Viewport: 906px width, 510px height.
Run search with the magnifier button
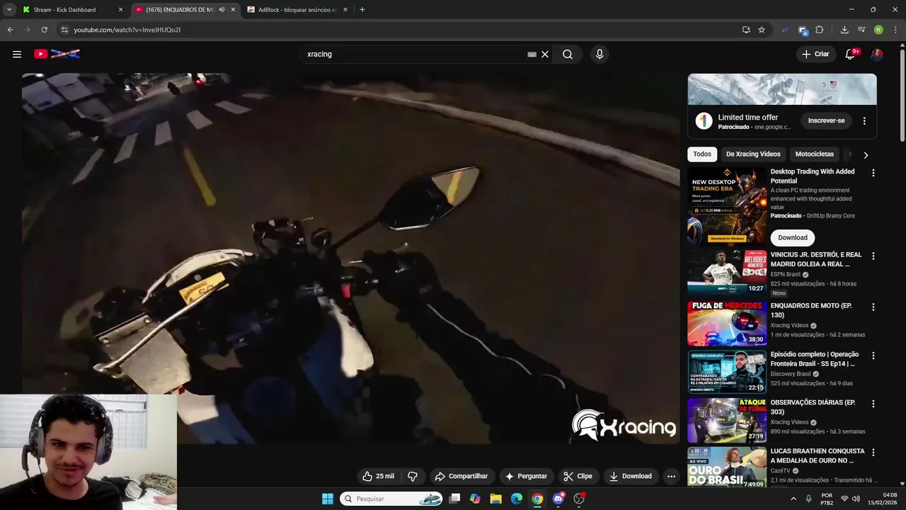(x=568, y=54)
